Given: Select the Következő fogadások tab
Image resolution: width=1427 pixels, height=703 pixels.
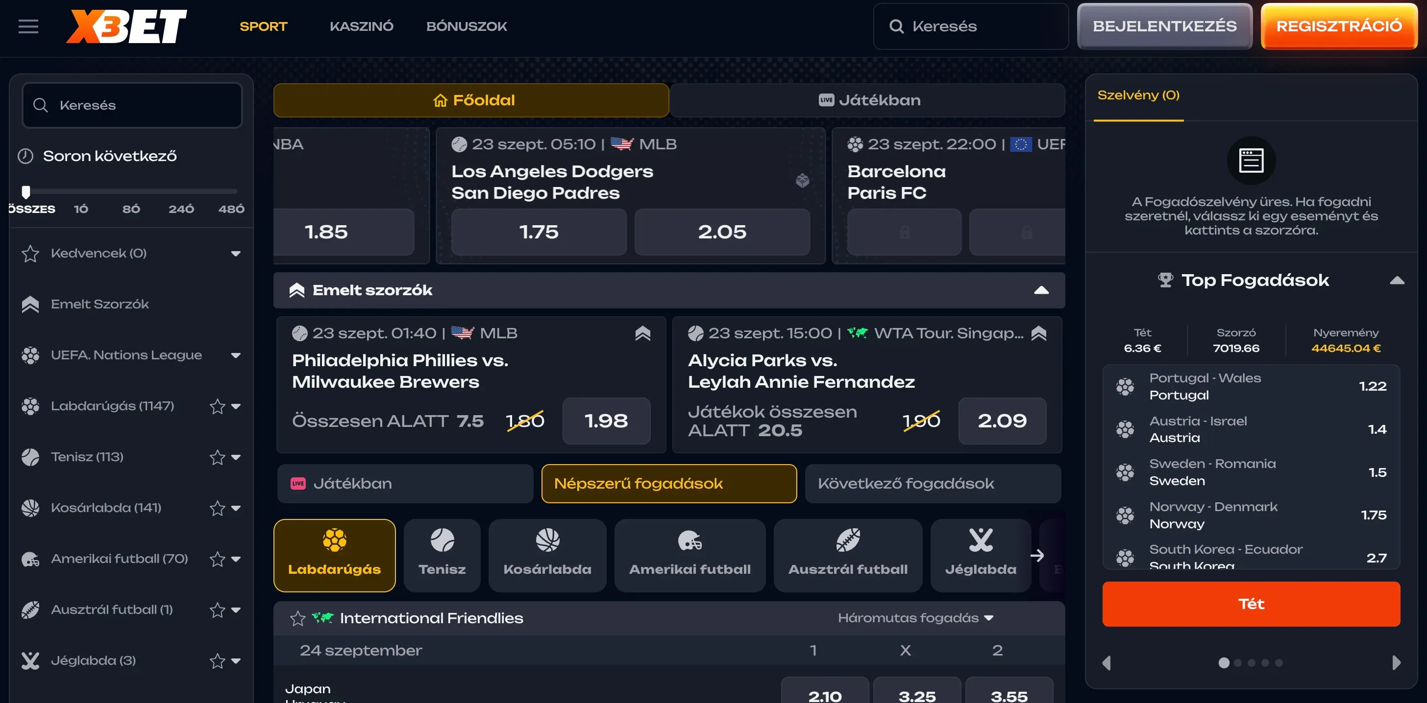Looking at the screenshot, I should point(933,483).
